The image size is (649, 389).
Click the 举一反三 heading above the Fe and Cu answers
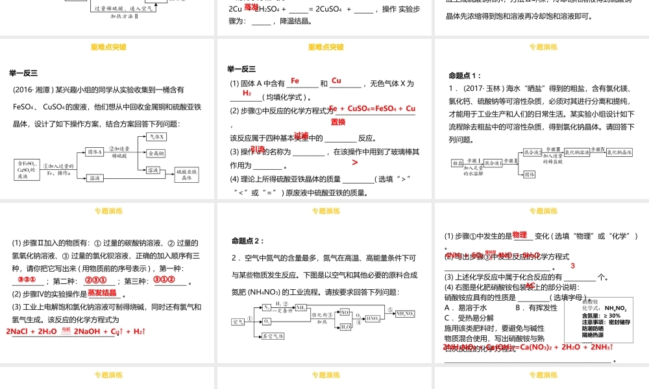point(241,69)
